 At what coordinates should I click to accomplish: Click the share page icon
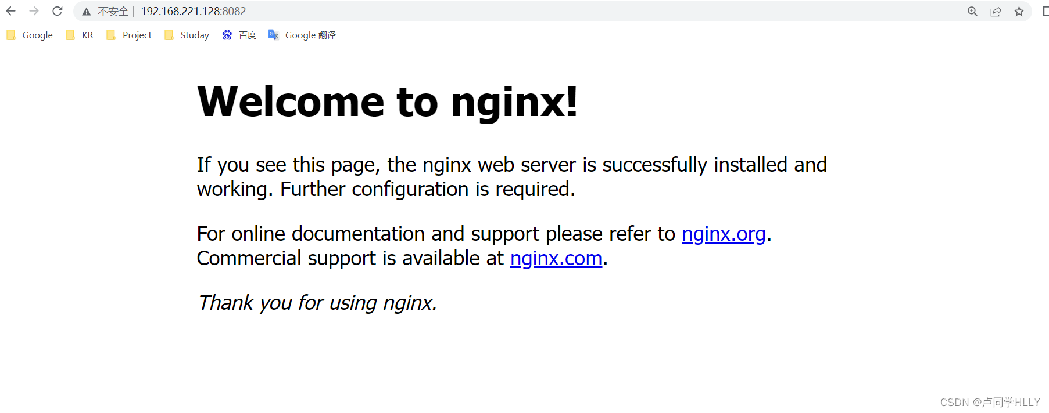(996, 12)
